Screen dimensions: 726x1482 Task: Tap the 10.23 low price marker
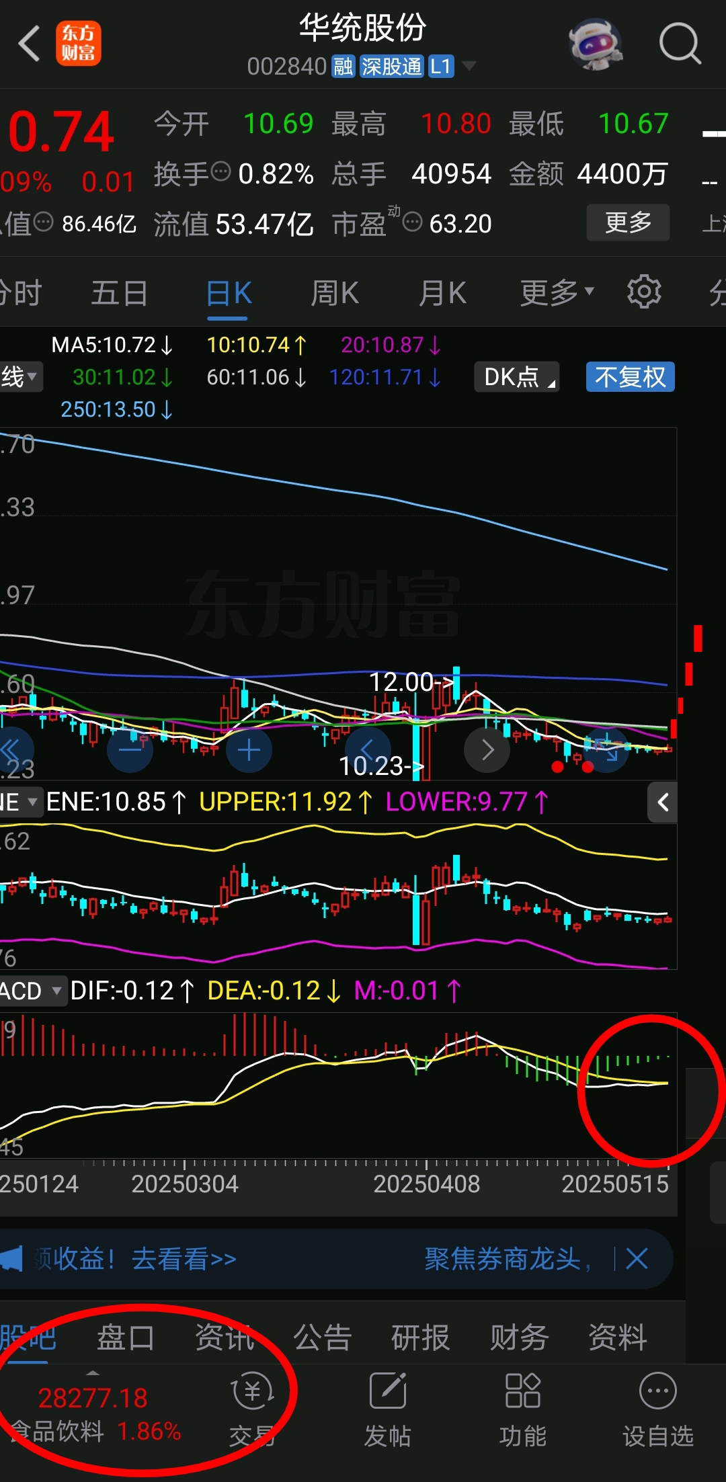tap(381, 766)
